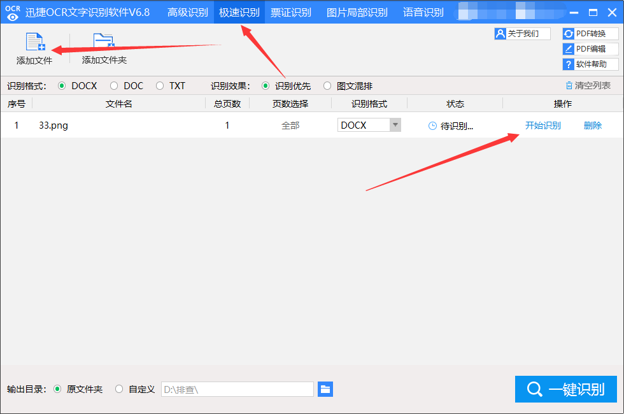
Task: Click the 页数选择 column header
Action: (290, 104)
